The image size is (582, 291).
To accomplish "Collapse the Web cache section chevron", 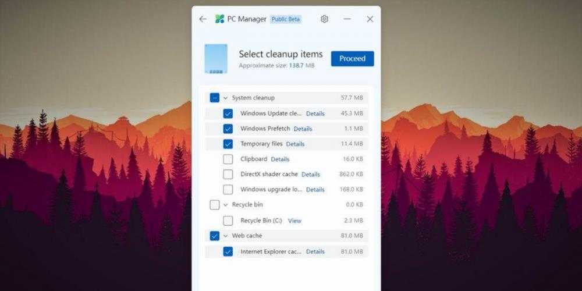I will (225, 236).
